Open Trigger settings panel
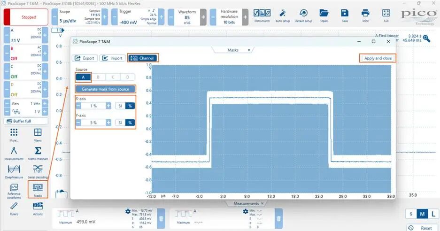Image resolution: width=440 pixels, height=231 pixels. [x=138, y=17]
